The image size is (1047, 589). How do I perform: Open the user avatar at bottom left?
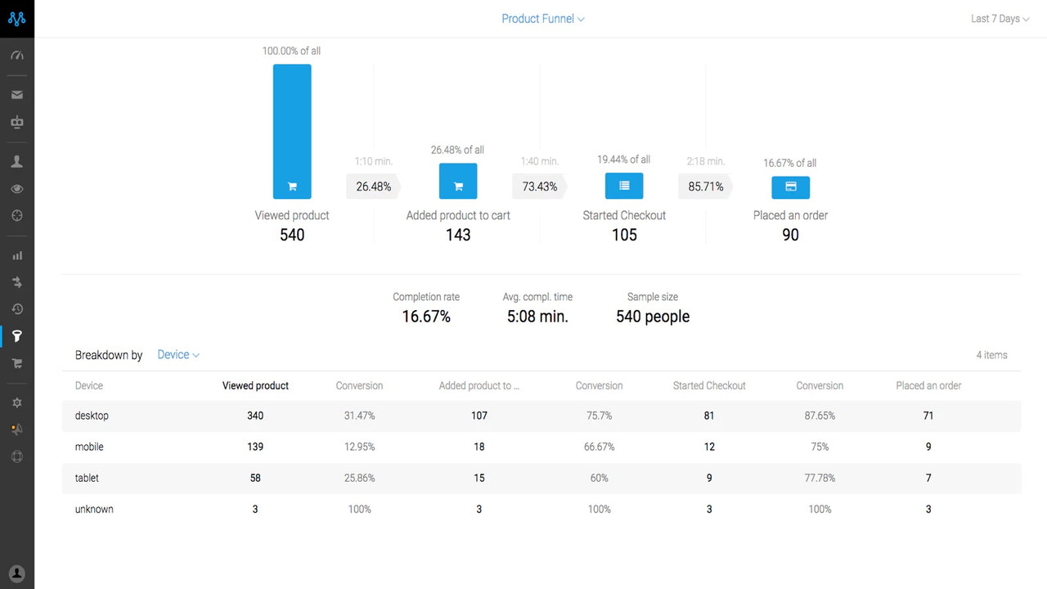click(x=17, y=573)
